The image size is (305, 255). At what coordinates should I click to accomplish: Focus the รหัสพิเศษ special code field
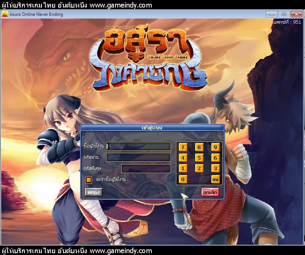[146, 169]
